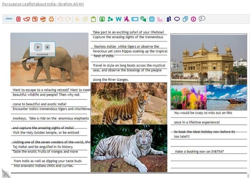This screenshot has height=178, width=250.
Task: Select the white tiger photo
Action: [129, 148]
